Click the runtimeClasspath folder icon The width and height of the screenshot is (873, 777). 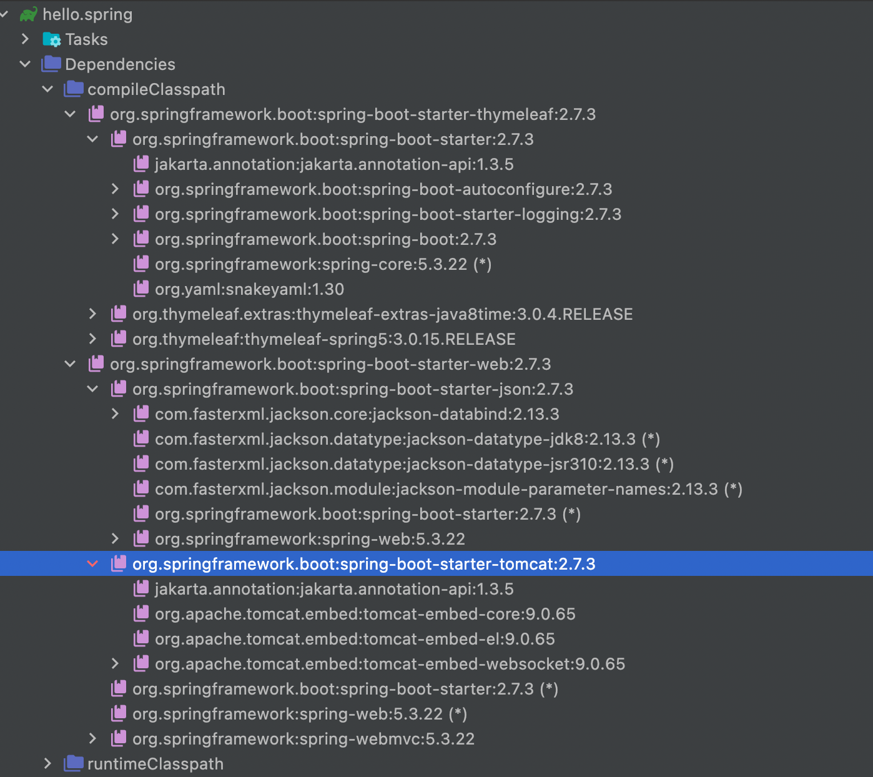[x=74, y=763]
